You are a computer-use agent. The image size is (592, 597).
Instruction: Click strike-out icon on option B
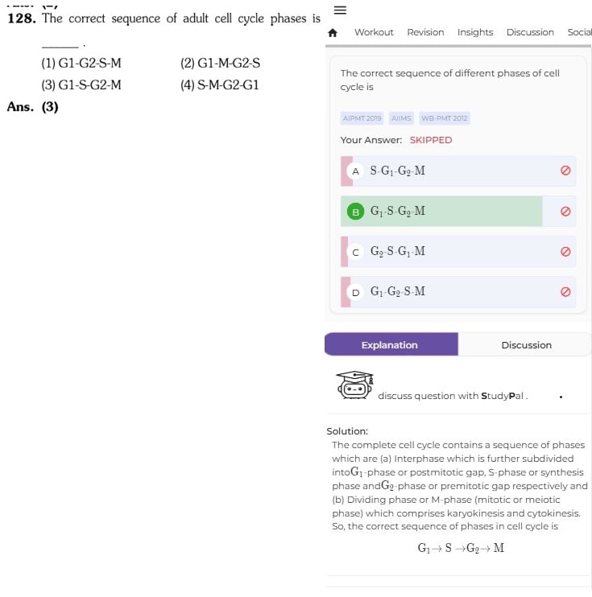click(x=565, y=212)
